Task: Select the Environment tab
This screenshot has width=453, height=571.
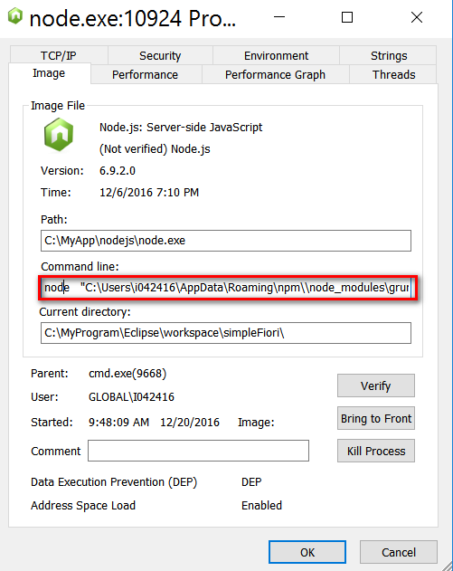Action: click(x=276, y=55)
